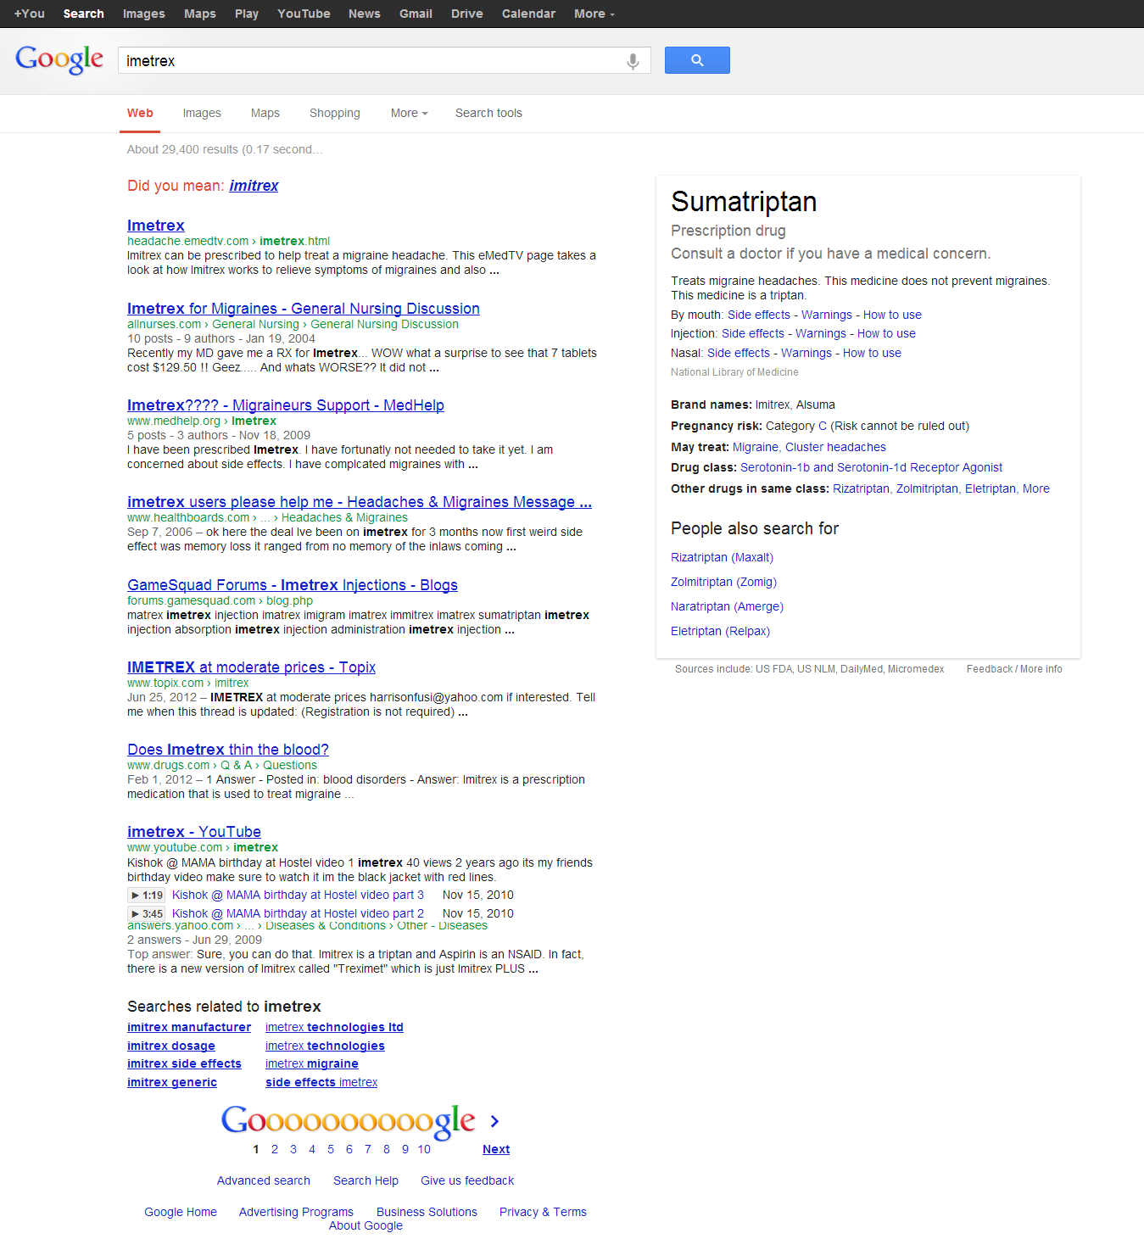The image size is (1144, 1250).
Task: Click the More link in same class drugs
Action: point(1036,488)
